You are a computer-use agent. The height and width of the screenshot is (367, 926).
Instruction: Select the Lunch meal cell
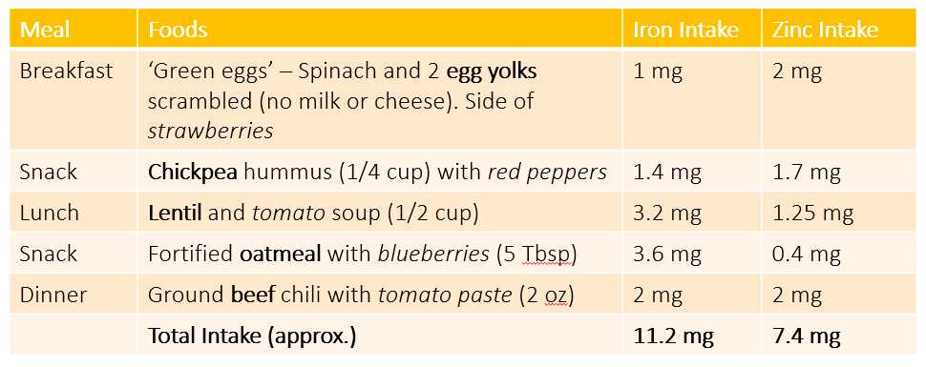tap(74, 213)
